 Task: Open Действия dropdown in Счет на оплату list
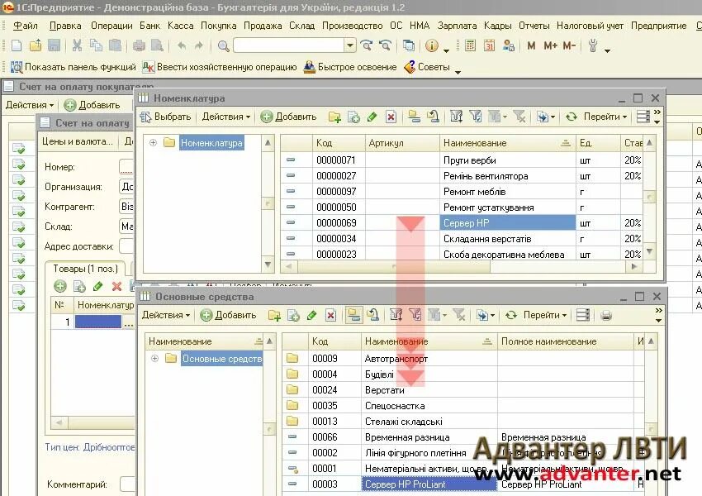30,105
